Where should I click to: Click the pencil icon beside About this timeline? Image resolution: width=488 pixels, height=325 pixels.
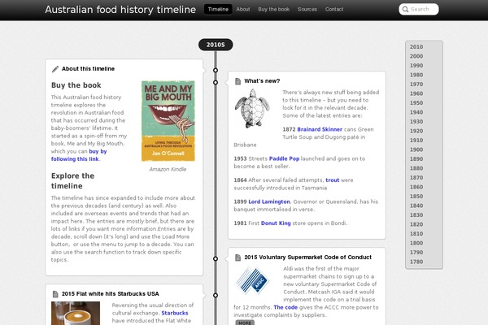[55, 69]
